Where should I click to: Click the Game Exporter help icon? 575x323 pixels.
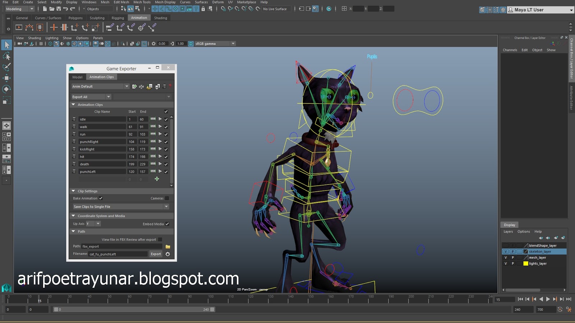point(170,86)
